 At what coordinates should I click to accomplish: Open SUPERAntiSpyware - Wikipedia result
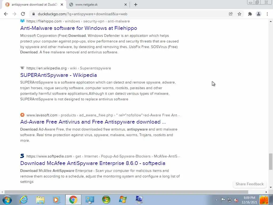(x=58, y=75)
